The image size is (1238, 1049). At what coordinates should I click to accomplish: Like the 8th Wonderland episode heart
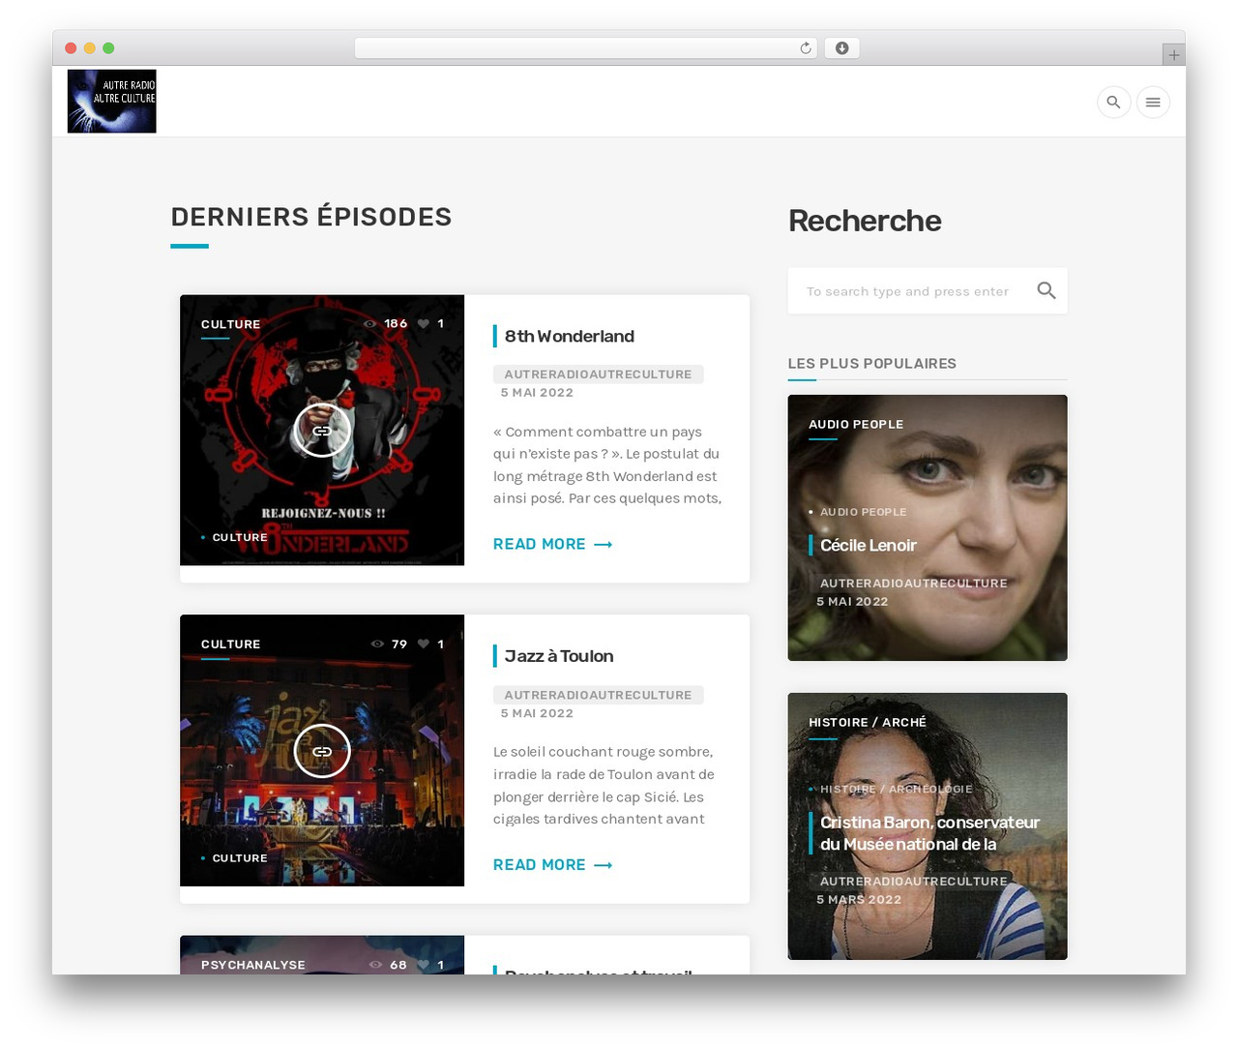424,323
